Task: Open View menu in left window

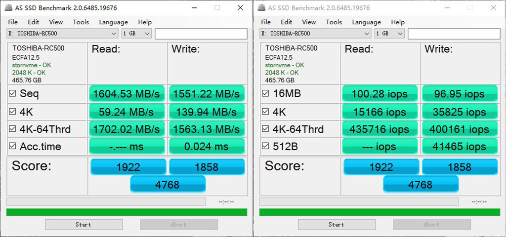Action: point(56,22)
